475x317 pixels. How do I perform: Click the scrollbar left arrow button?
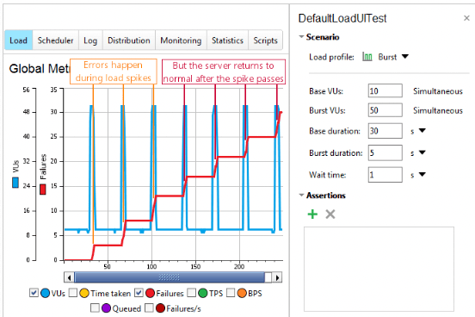click(x=69, y=277)
